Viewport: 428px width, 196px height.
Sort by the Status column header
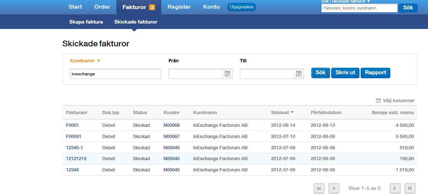(x=140, y=112)
